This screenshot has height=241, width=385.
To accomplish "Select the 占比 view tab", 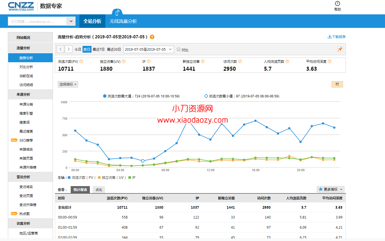I will point(99,190).
